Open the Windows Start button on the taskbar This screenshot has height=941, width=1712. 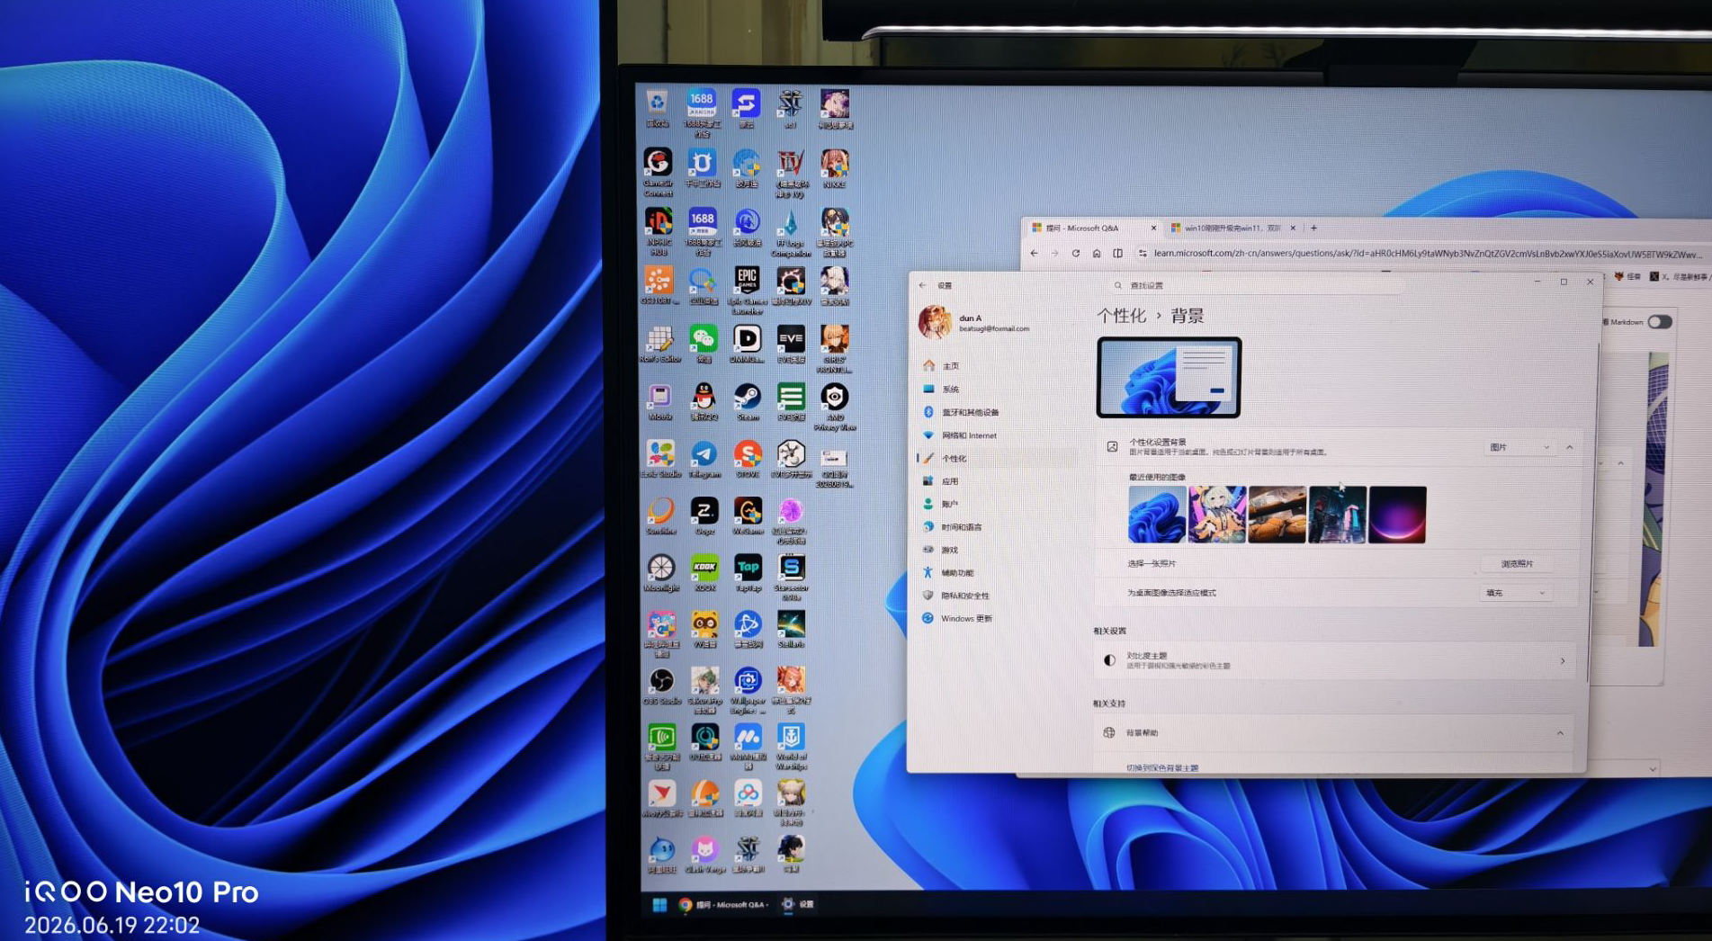[659, 905]
